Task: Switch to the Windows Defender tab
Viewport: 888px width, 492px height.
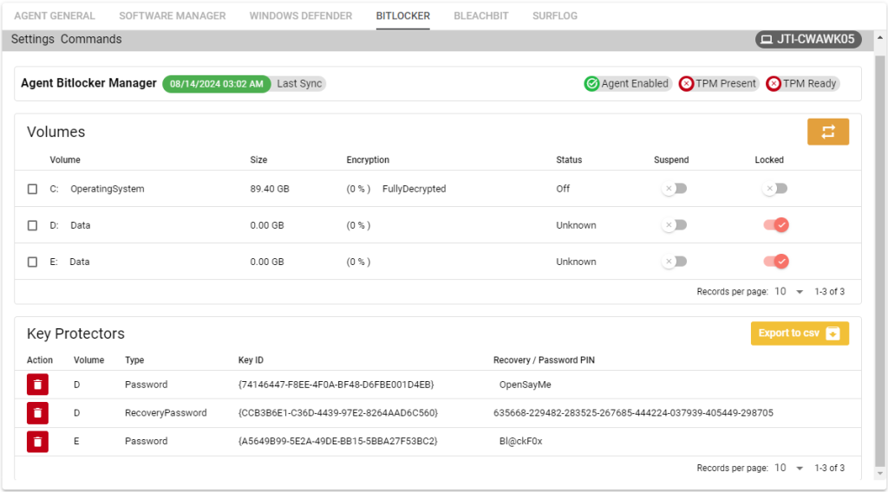Action: click(300, 16)
